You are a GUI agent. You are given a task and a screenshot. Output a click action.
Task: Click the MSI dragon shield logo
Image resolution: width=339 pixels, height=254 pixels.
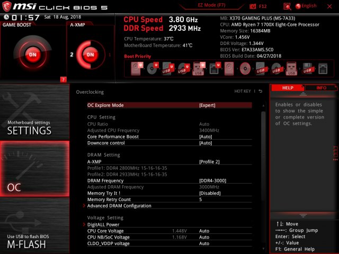coord(6,6)
